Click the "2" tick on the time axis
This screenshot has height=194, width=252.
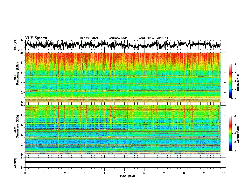pyautogui.click(x=65, y=173)
